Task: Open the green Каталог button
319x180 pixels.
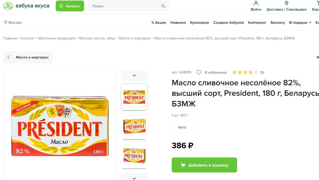Action: pos(70,6)
